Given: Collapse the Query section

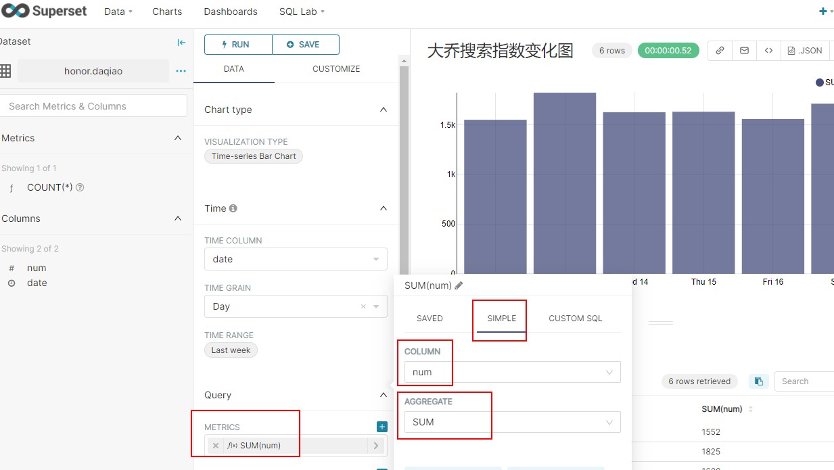Looking at the screenshot, I should 384,395.
